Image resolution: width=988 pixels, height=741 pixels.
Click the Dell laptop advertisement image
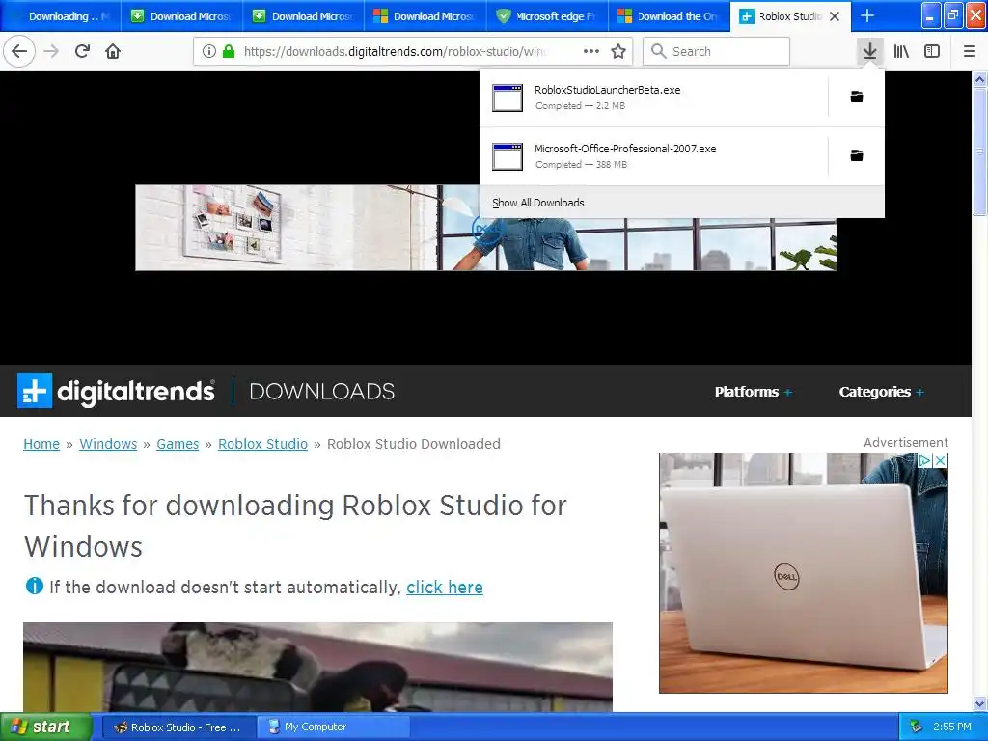(x=804, y=573)
